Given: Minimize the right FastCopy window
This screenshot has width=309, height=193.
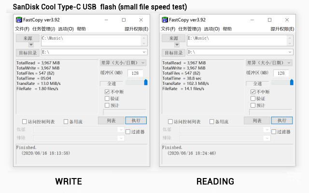Looking at the screenshot, I should 252,20.
